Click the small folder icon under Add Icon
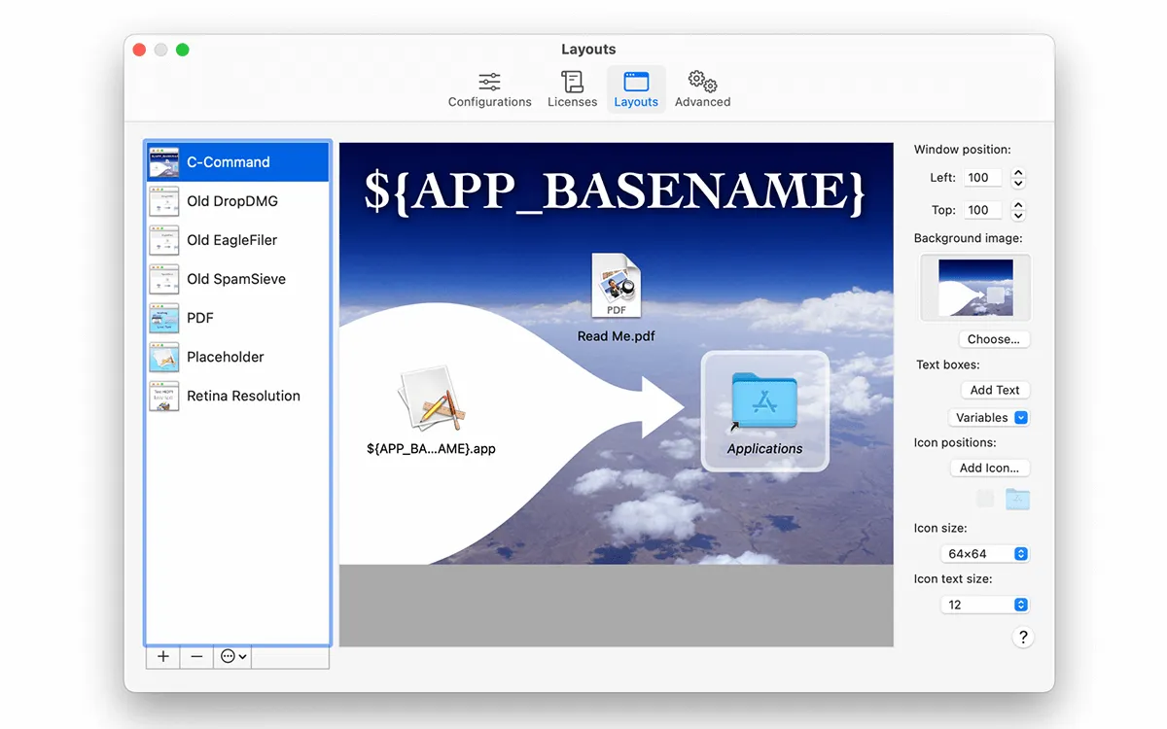The width and height of the screenshot is (1167, 729). (x=1017, y=500)
